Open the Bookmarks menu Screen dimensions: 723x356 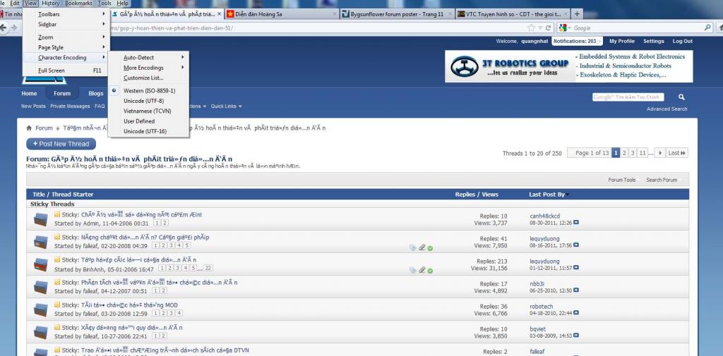tap(79, 4)
